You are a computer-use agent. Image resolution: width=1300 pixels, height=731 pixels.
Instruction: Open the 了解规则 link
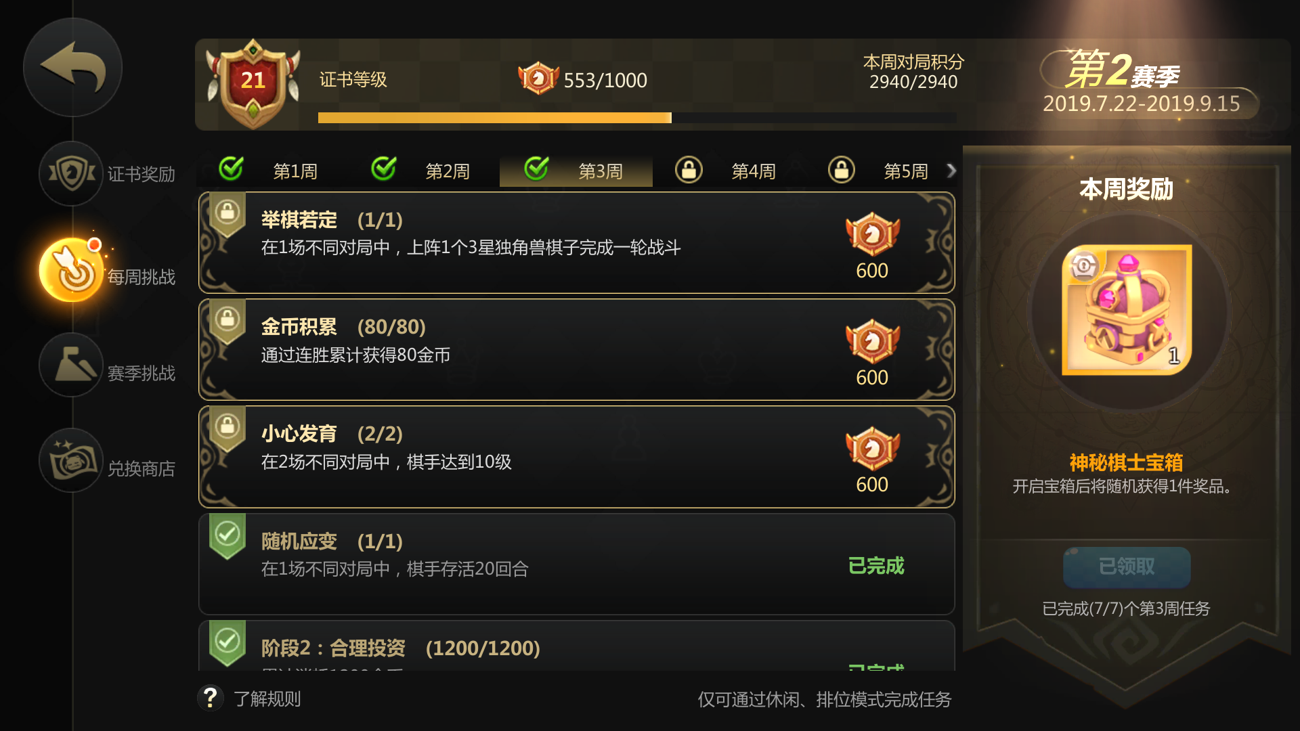click(x=267, y=699)
